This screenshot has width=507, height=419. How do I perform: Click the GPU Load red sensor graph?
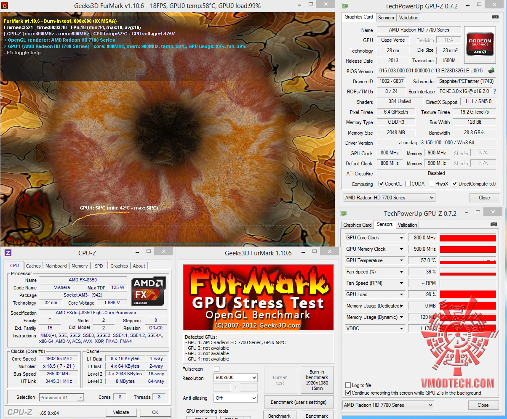pyautogui.click(x=468, y=294)
